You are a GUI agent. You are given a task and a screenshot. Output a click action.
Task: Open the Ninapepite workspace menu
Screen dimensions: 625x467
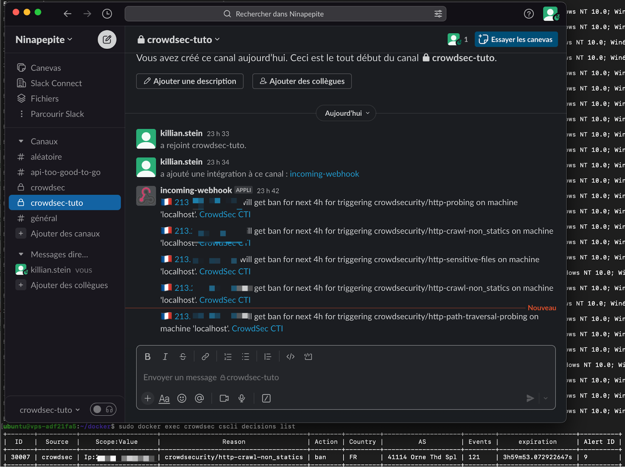coord(44,39)
